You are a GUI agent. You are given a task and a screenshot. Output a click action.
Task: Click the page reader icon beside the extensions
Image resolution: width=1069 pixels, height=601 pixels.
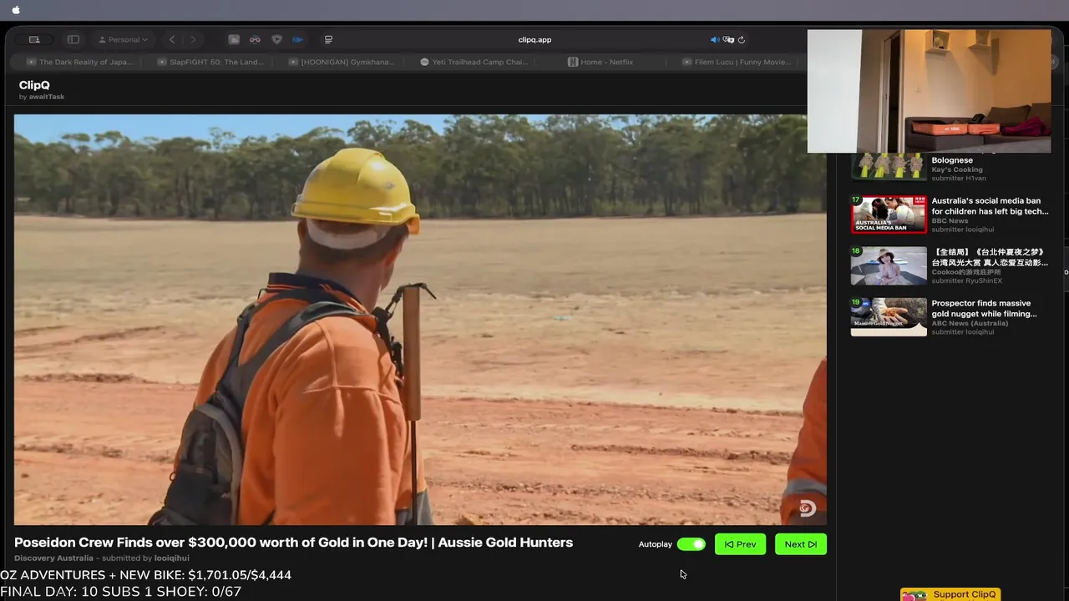point(328,39)
